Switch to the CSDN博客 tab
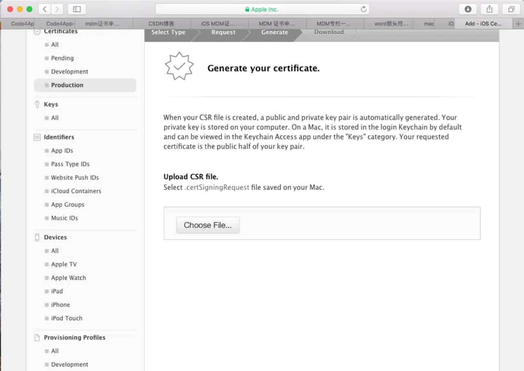 (161, 24)
